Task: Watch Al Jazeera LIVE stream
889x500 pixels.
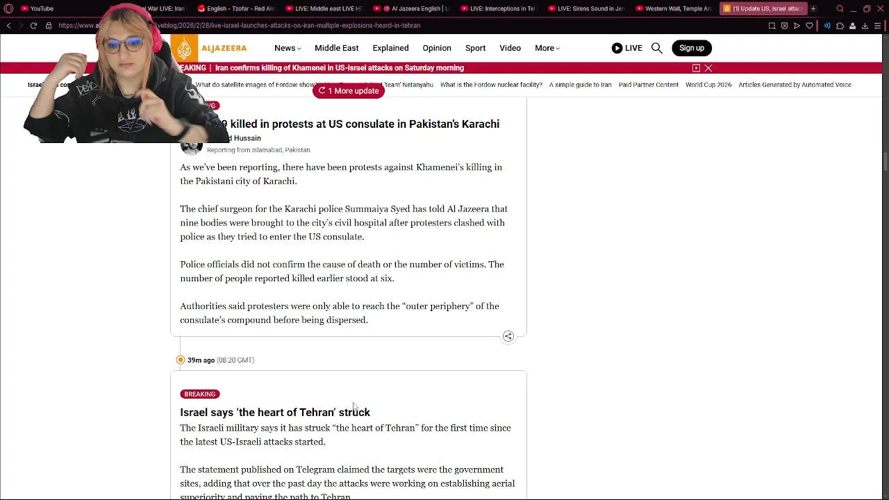Action: [626, 48]
